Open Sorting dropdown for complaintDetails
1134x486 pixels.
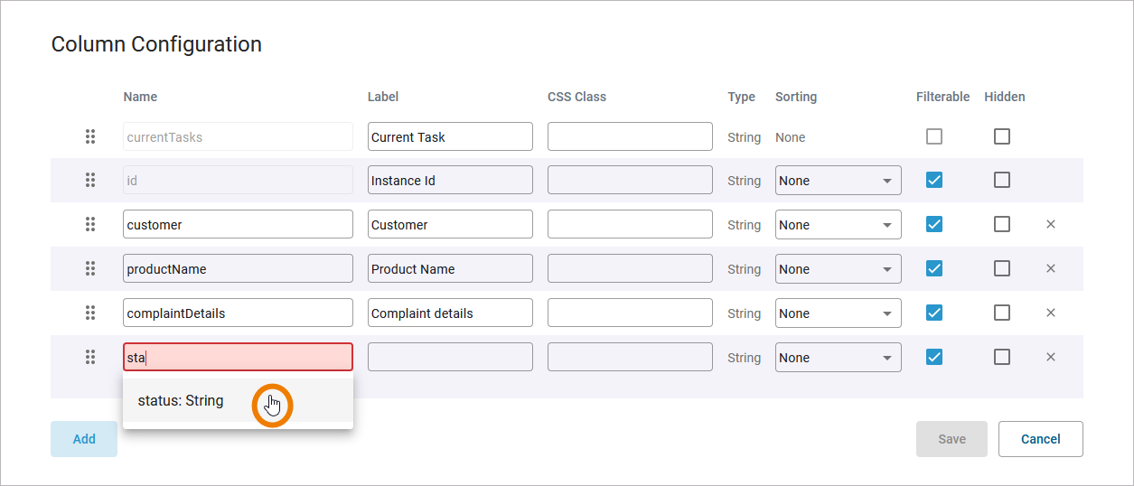838,313
